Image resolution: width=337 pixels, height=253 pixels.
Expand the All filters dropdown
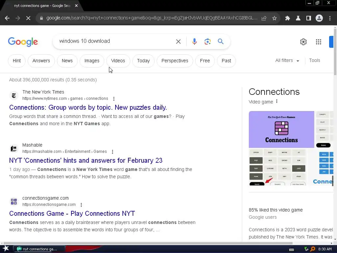click(x=287, y=61)
